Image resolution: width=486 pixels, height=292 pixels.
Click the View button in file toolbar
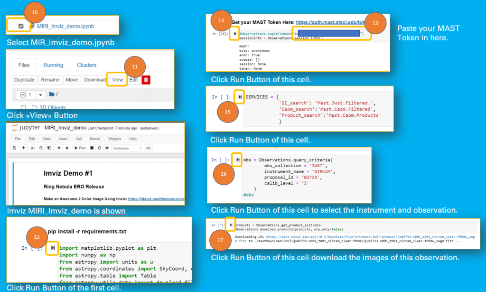point(117,80)
